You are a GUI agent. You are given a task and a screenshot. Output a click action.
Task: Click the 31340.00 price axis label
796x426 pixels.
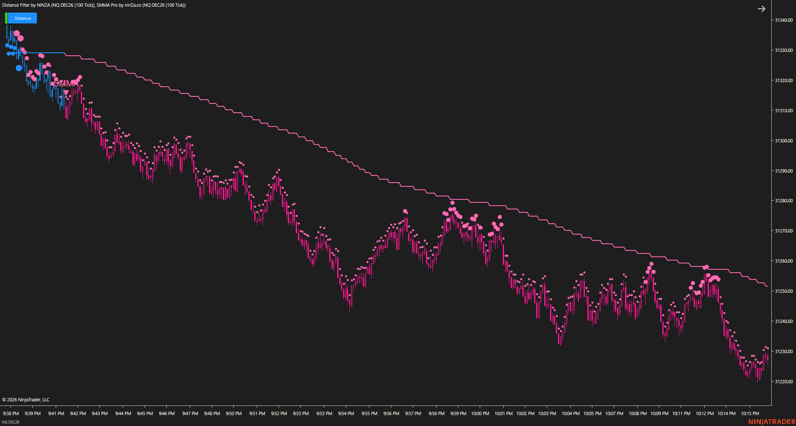click(x=783, y=20)
